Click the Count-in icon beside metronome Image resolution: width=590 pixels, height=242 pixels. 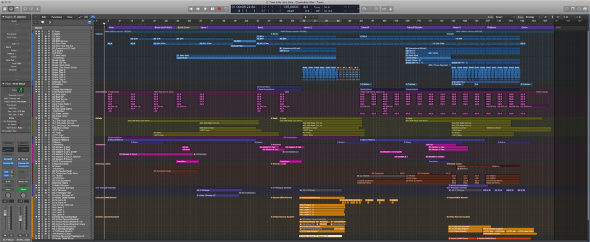[384, 8]
